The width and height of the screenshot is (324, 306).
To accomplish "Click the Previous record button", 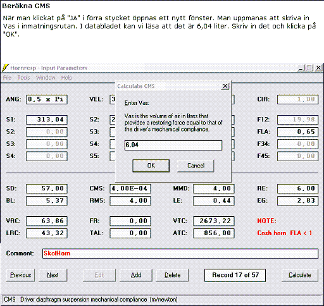I will point(20,275).
